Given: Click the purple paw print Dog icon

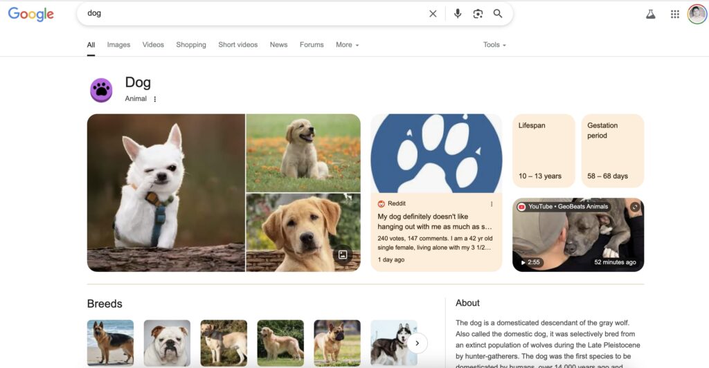Looking at the screenshot, I should 101,90.
